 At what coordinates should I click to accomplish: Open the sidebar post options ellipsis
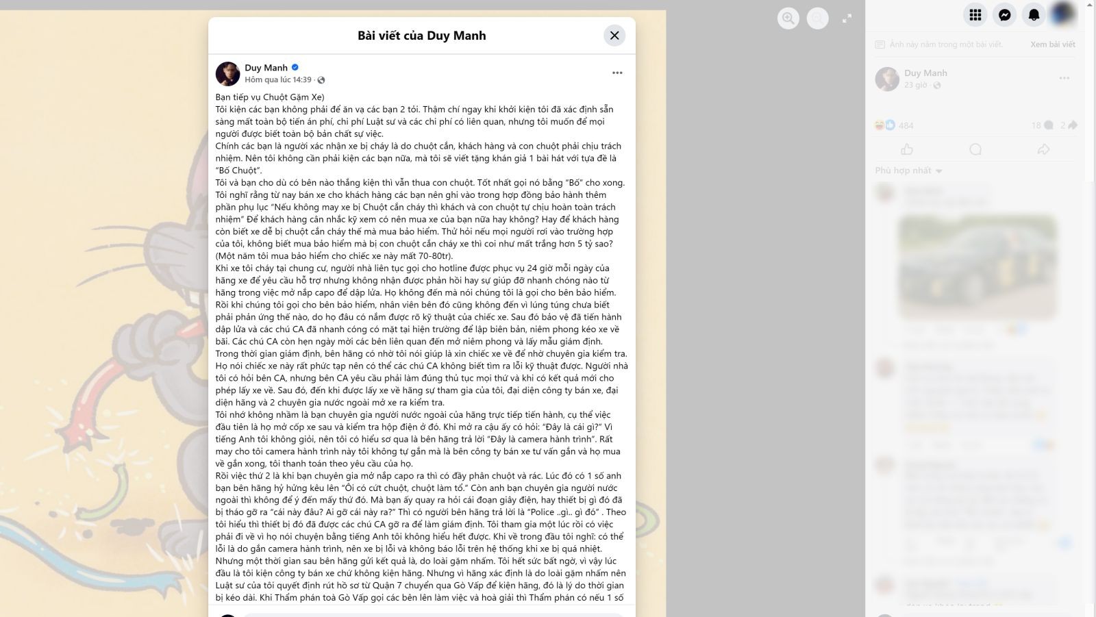[1064, 78]
